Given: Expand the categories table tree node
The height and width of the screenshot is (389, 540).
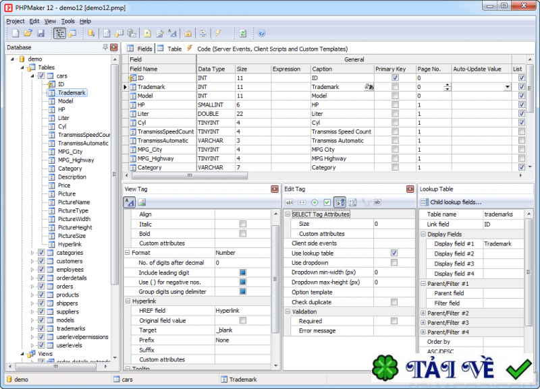Looking at the screenshot, I should coord(32,253).
